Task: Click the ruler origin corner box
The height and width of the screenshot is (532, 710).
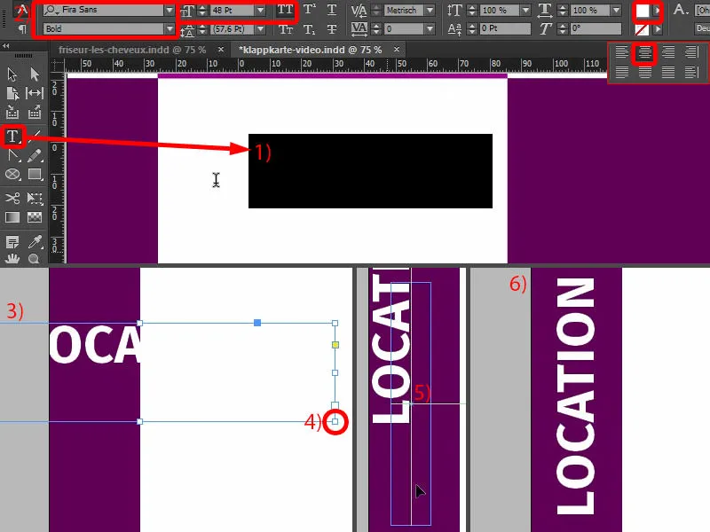Action: pos(57,66)
